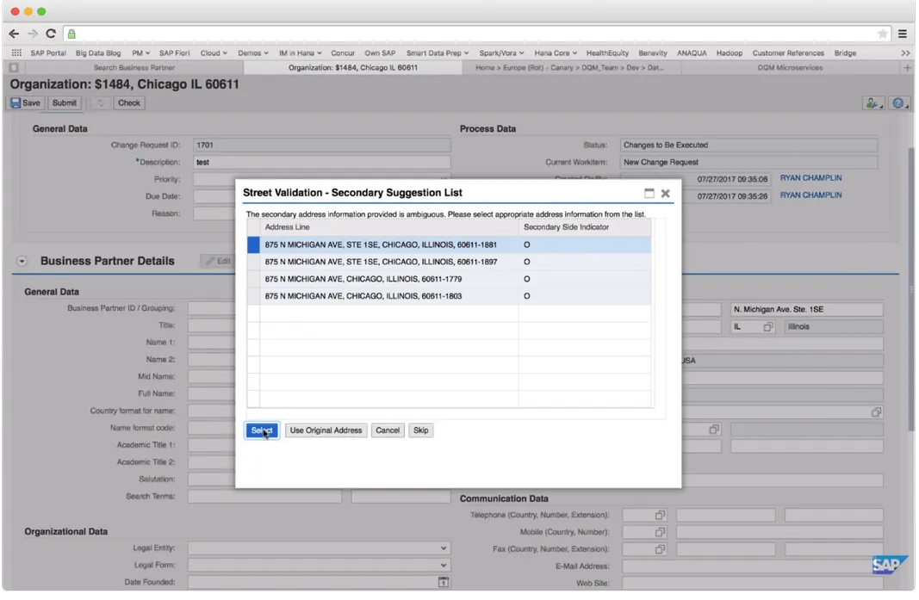Viewport: 919px width, 600px height.
Task: Bookmark the page using the star icon
Action: click(x=885, y=34)
